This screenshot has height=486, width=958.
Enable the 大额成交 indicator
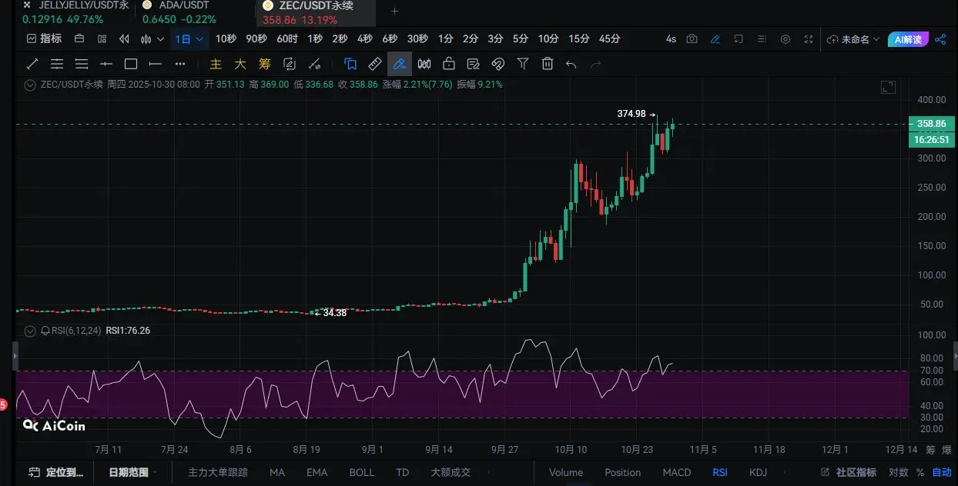(x=451, y=472)
